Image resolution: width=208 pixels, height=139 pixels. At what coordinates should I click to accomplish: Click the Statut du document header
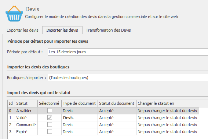(x=117, y=103)
